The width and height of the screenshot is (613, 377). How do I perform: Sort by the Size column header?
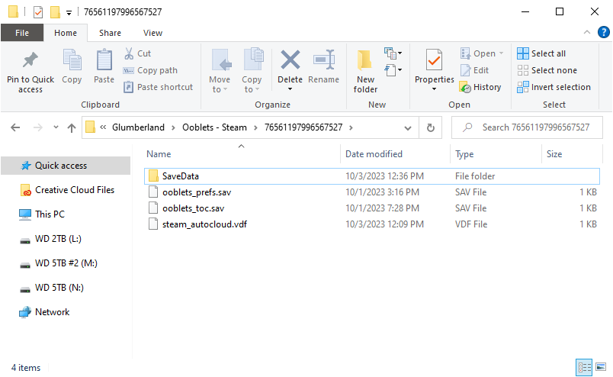pyautogui.click(x=554, y=154)
